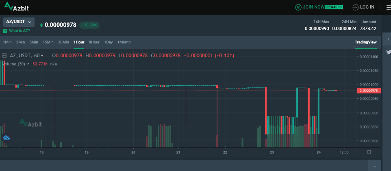The height and width of the screenshot is (171, 391).
Task: Click the LOG IN arrow icon
Action: point(355,7)
